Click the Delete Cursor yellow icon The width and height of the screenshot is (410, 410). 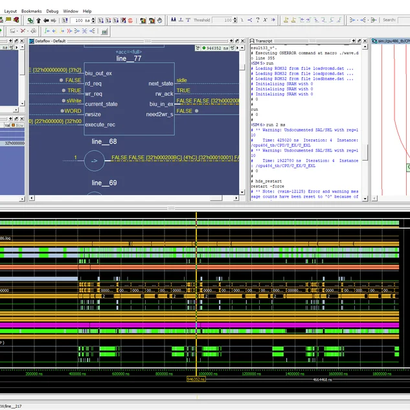pos(293,20)
